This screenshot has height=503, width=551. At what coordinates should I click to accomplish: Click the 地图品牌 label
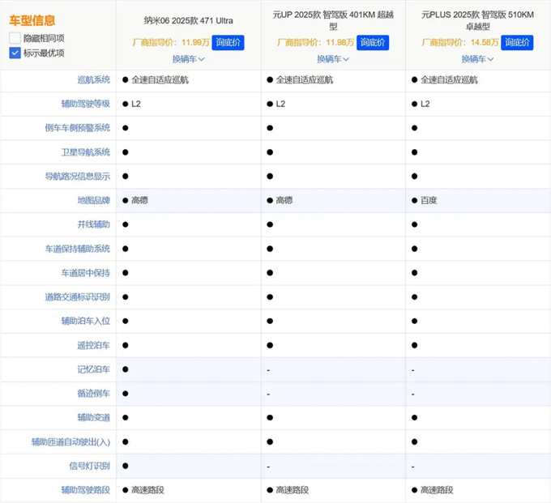[x=94, y=200]
